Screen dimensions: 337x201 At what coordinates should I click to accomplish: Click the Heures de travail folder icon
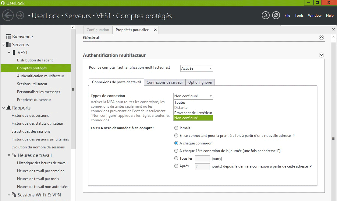pos(14,155)
